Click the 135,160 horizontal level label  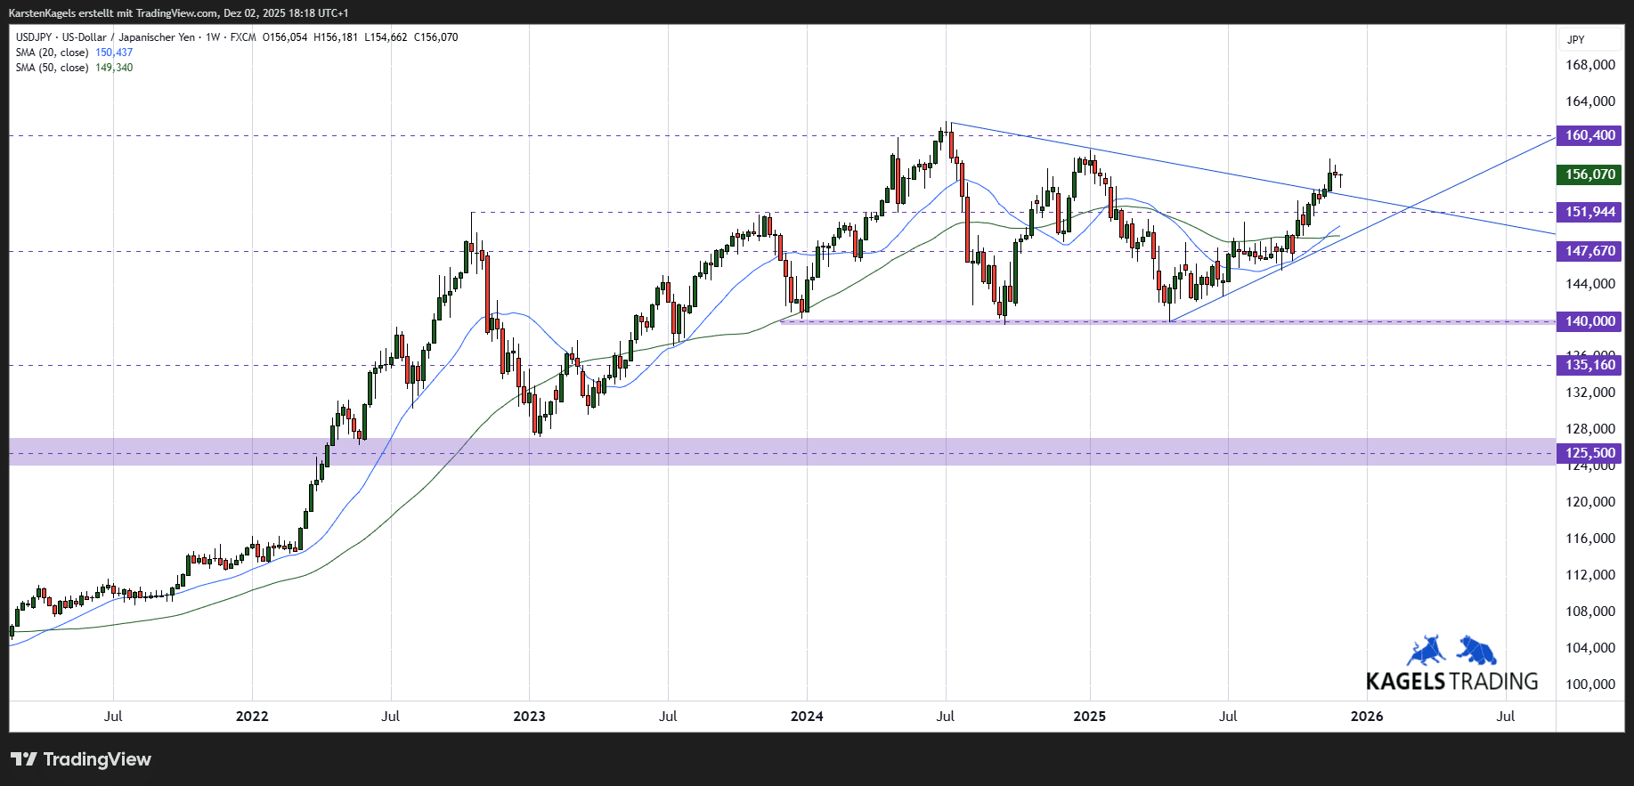[1589, 365]
